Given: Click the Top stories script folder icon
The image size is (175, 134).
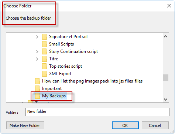Looking at the screenshot, I should tap(44, 66).
